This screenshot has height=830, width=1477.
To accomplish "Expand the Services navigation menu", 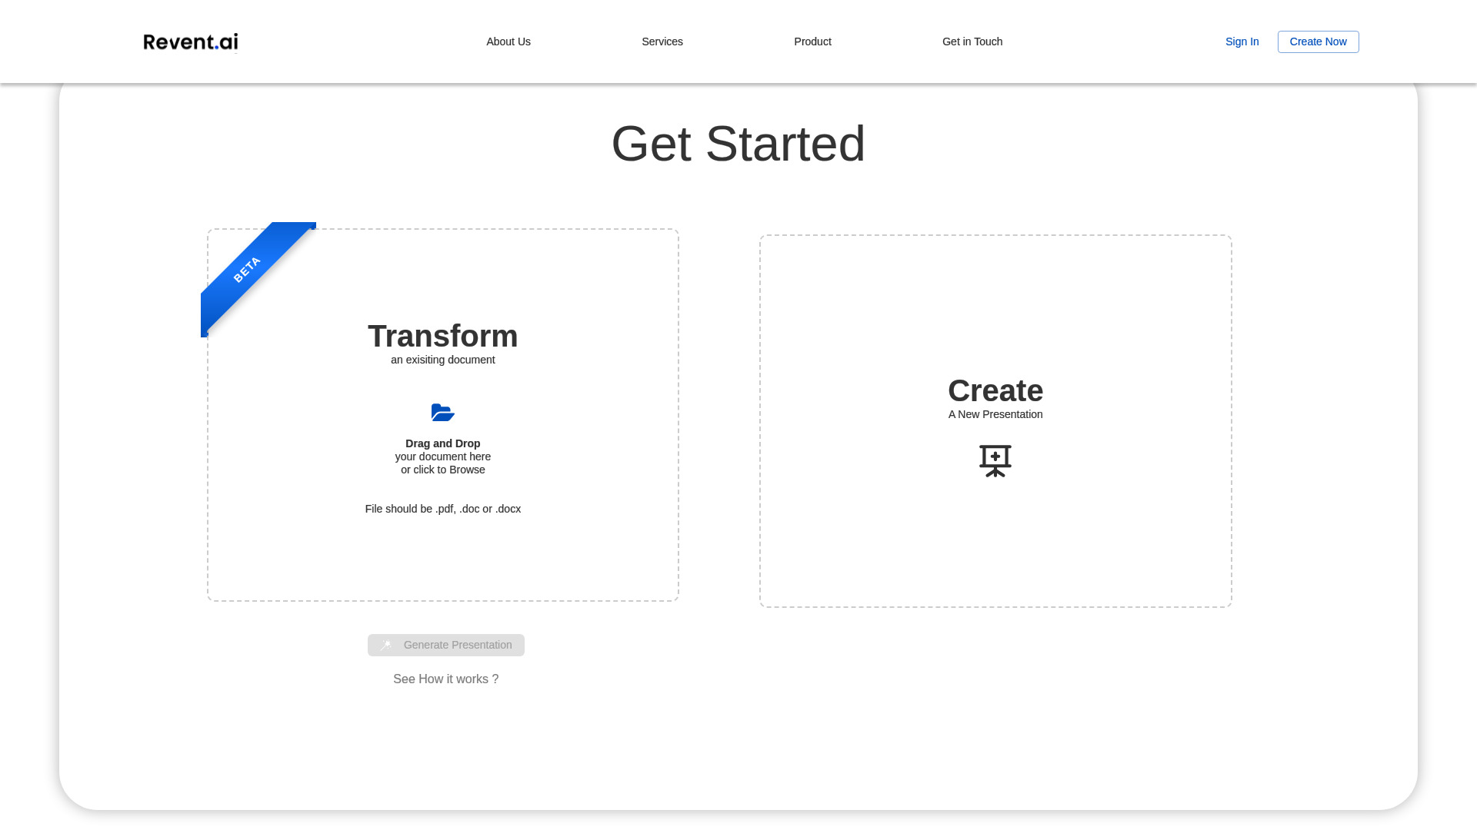I will click(662, 41).
